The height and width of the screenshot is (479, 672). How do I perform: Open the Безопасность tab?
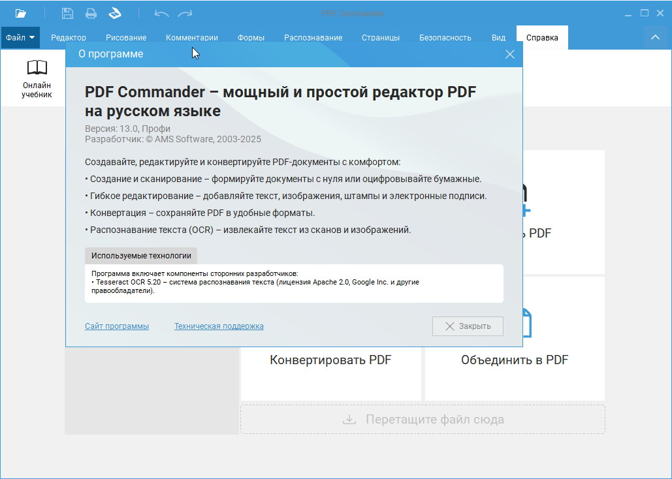(445, 38)
